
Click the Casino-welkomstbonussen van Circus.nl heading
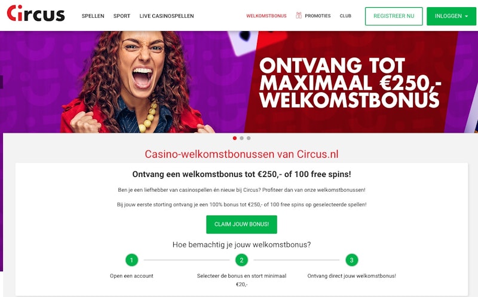[241, 154]
